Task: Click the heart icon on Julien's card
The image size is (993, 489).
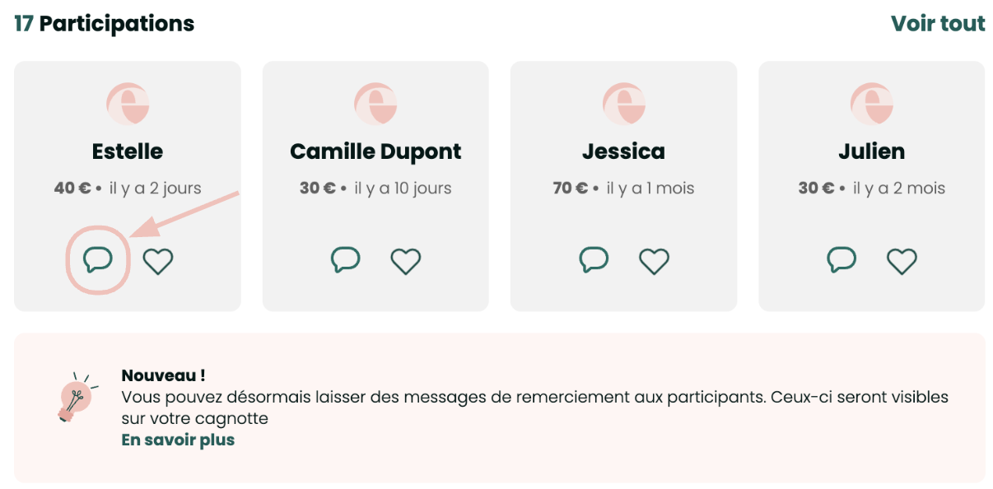Action: coord(902,262)
